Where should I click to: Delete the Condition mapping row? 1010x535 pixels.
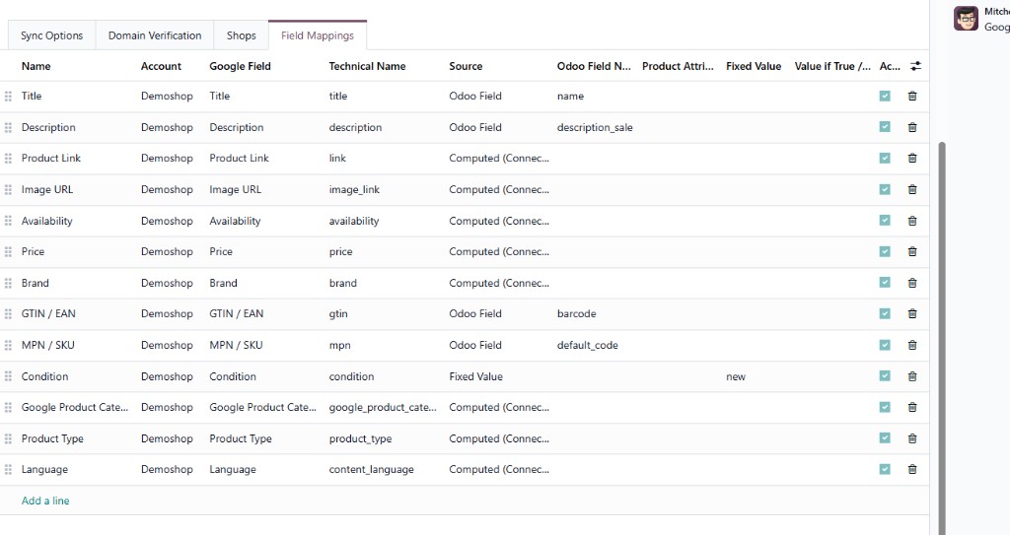[912, 376]
